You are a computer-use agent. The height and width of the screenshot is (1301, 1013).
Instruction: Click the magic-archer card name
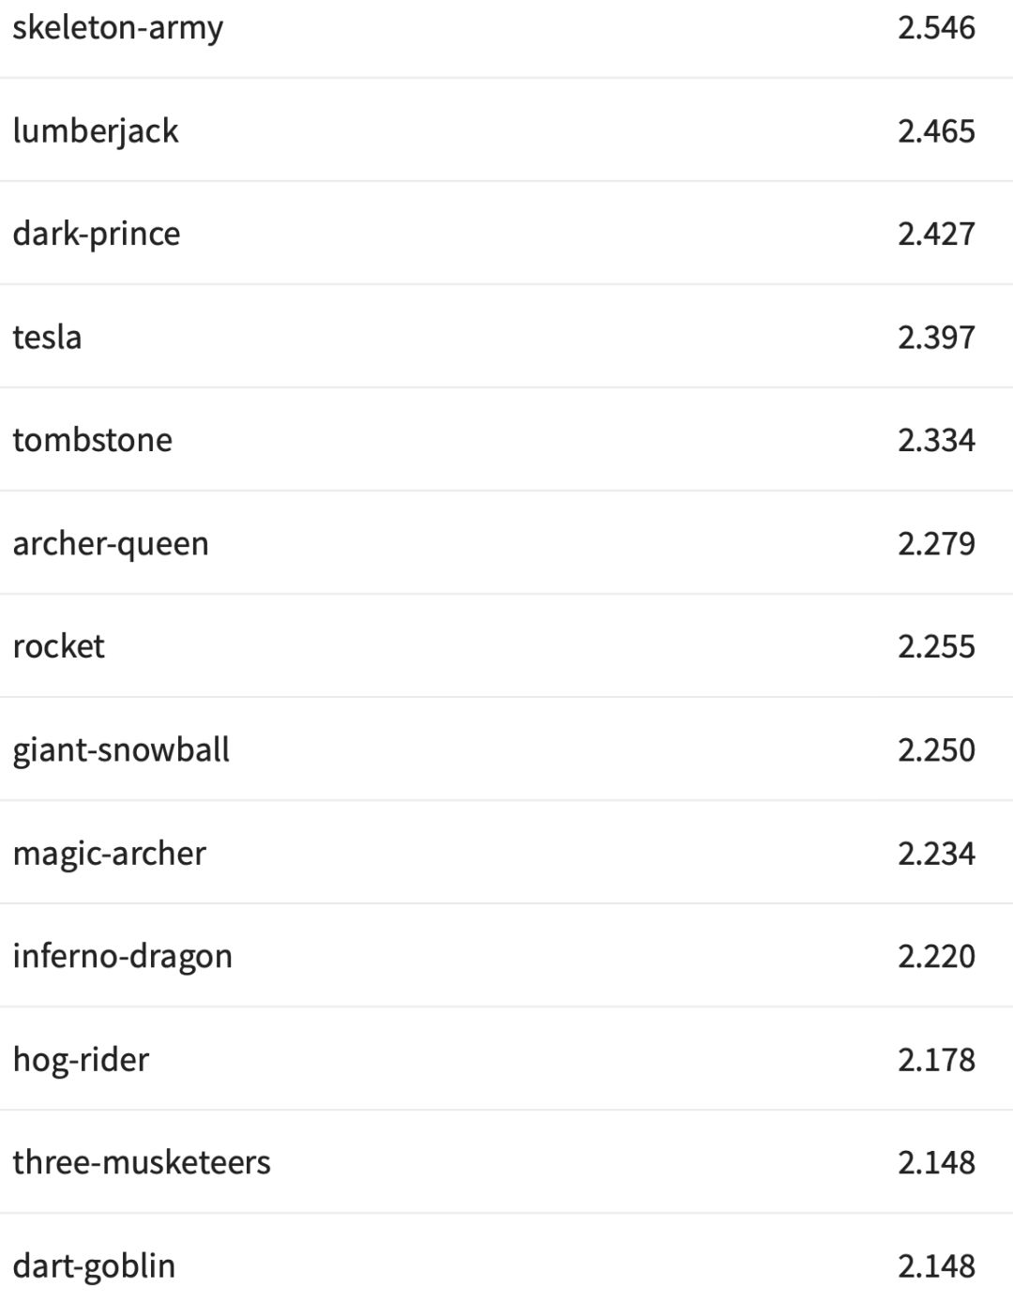point(109,853)
